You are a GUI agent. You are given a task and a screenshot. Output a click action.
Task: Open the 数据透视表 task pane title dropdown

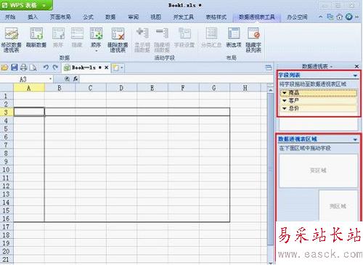(x=331, y=67)
